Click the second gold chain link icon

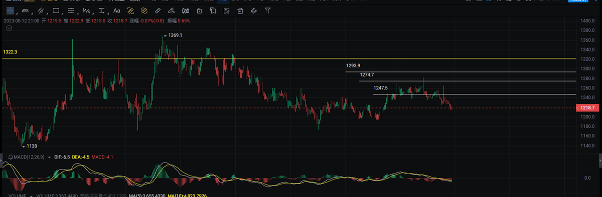pos(144,10)
